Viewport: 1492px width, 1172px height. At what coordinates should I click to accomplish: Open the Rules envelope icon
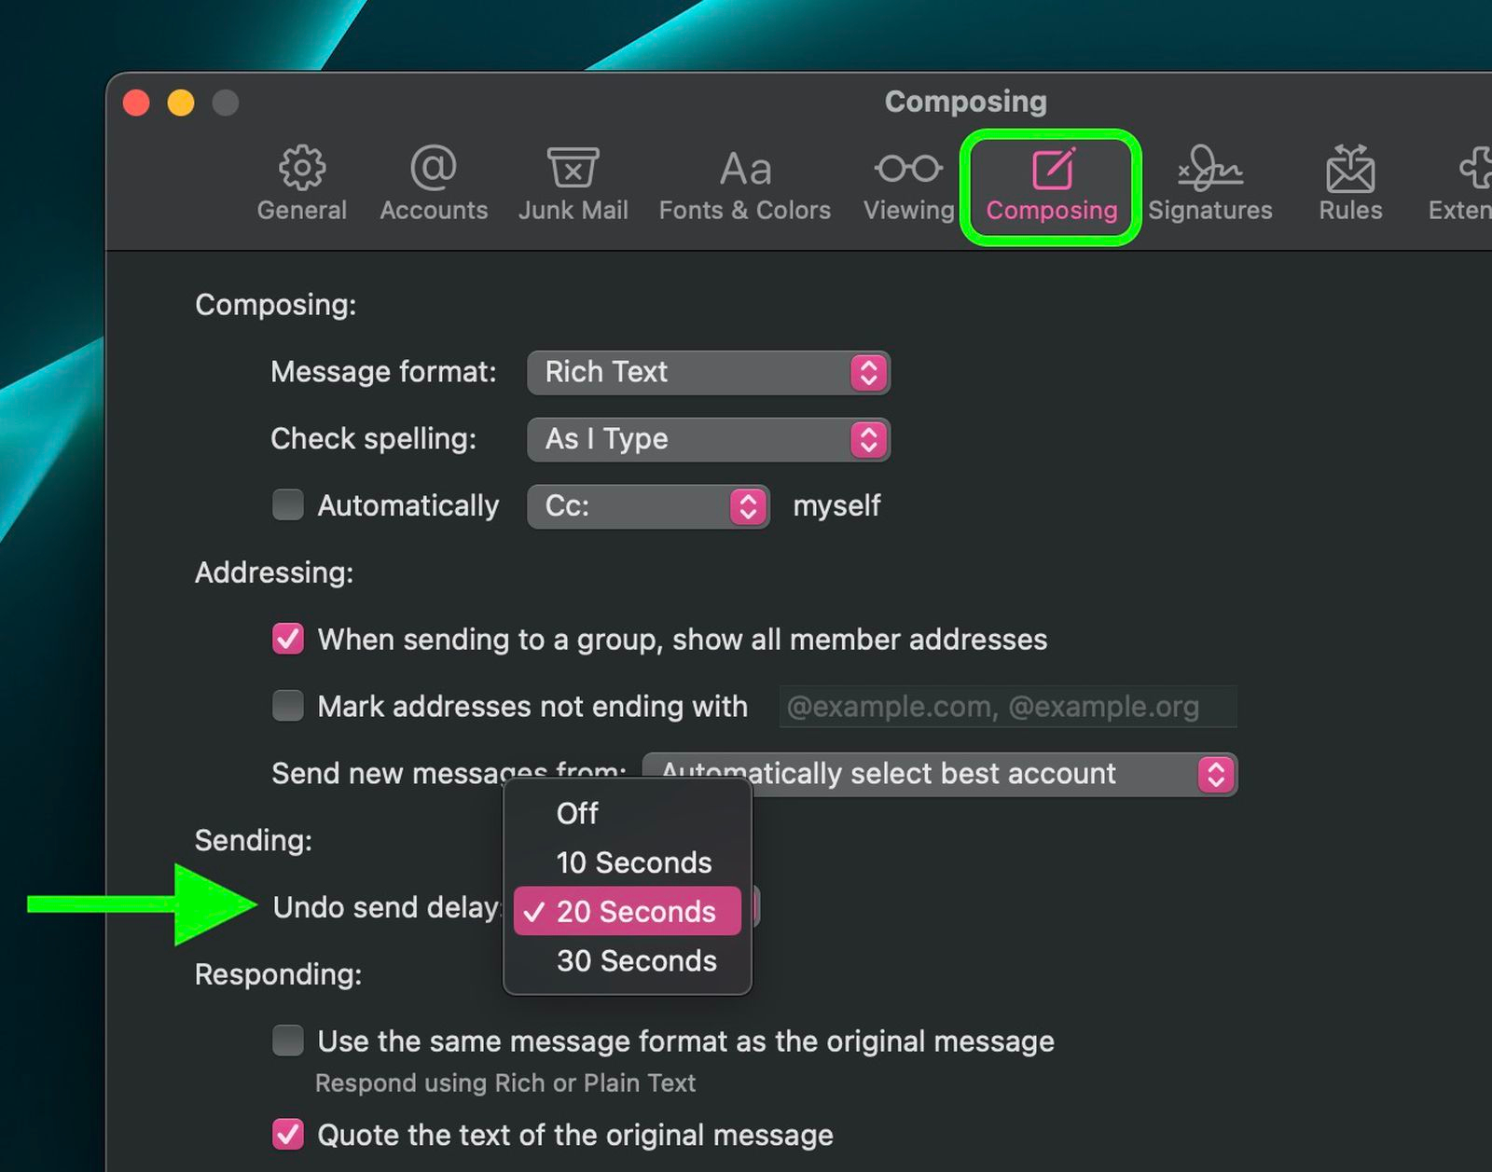tap(1350, 168)
